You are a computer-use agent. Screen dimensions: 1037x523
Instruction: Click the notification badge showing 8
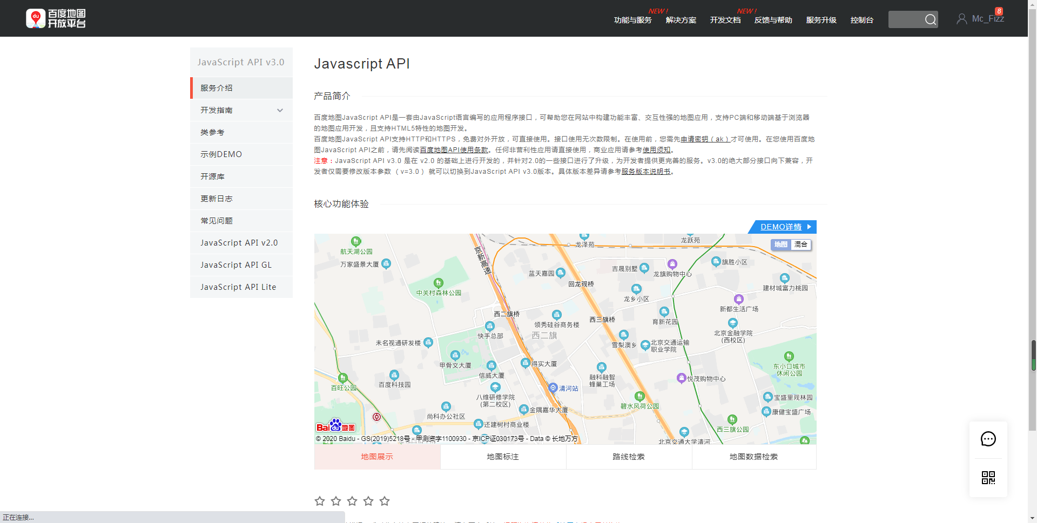(999, 10)
